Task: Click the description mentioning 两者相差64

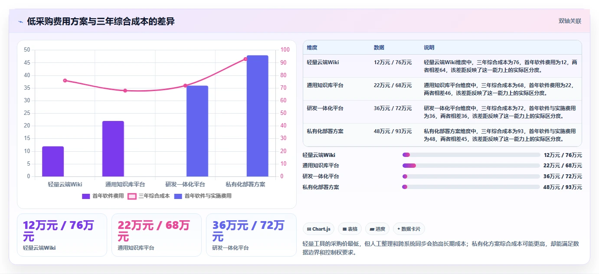Action: click(501, 66)
